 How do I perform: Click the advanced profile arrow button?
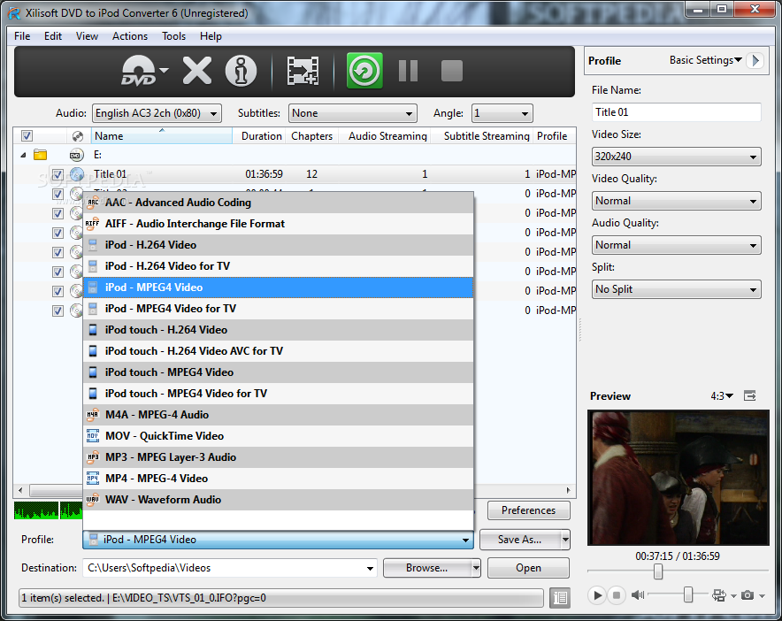tap(755, 61)
